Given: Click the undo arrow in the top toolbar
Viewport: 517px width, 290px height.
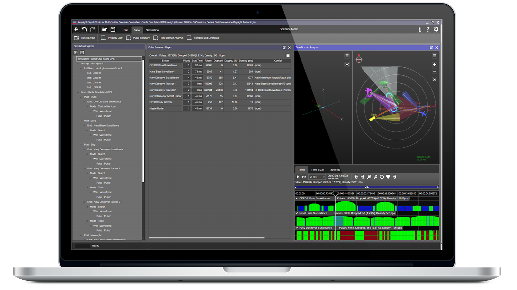Looking at the screenshot, I should (x=84, y=29).
